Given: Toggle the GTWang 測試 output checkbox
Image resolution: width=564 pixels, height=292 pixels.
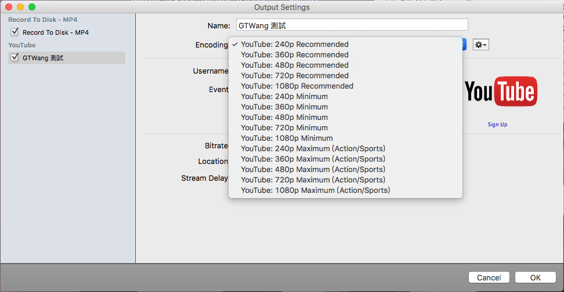Looking at the screenshot, I should click(x=15, y=57).
